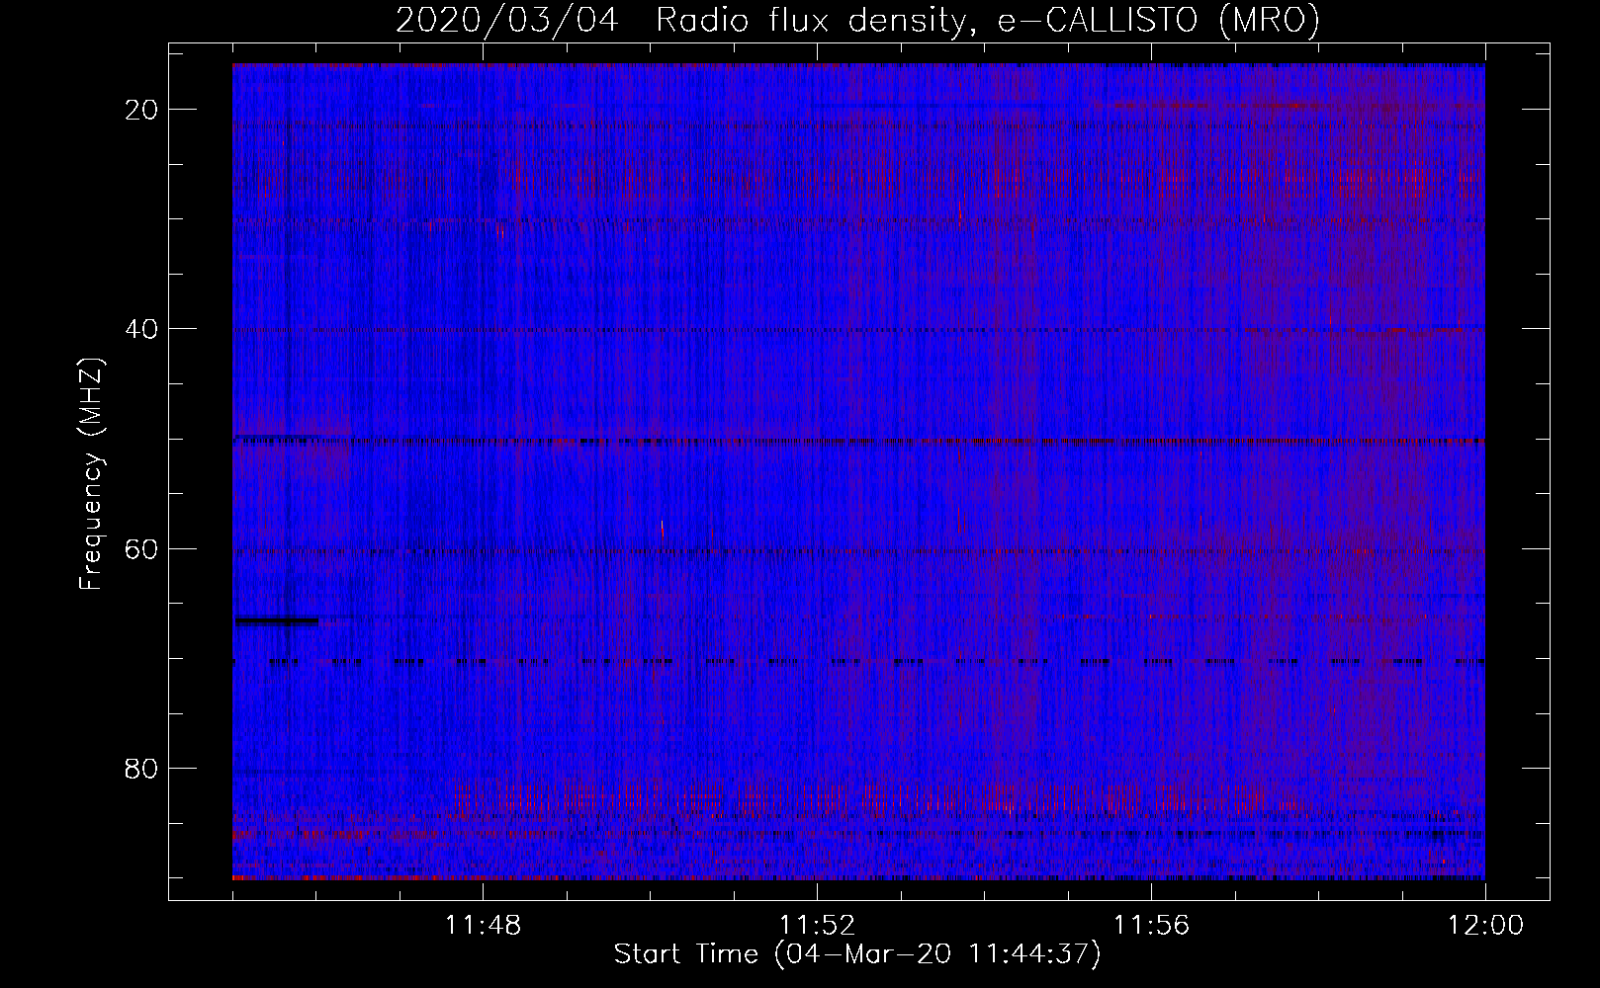
Task: Click the "11:48" time tick label
Action: pos(483,926)
